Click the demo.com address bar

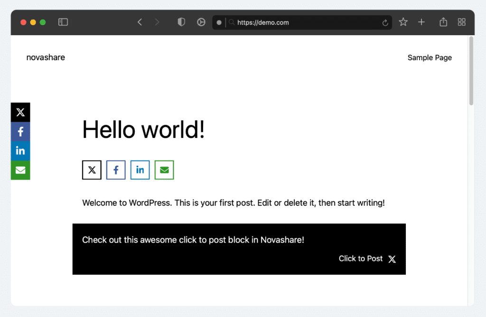pos(302,22)
